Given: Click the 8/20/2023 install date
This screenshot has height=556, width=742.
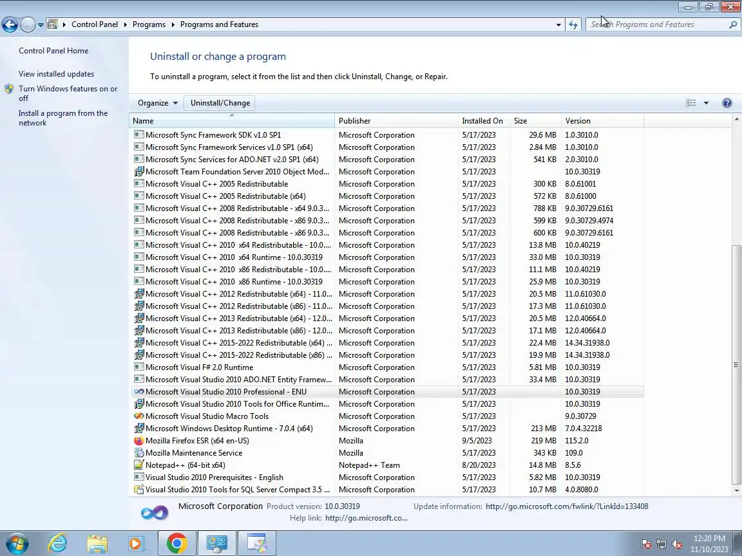Looking at the screenshot, I should click(x=479, y=465).
